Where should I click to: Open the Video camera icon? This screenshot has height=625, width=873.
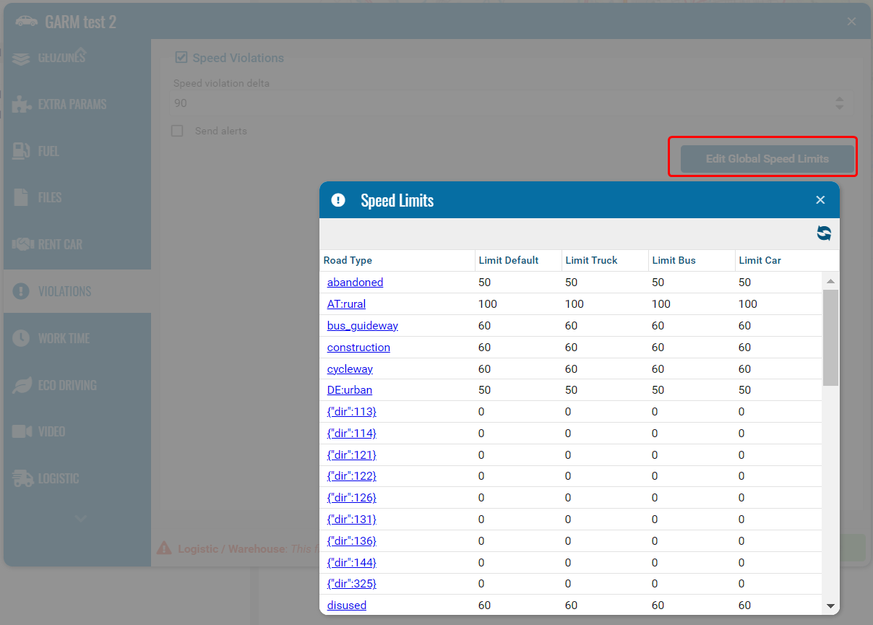click(22, 431)
